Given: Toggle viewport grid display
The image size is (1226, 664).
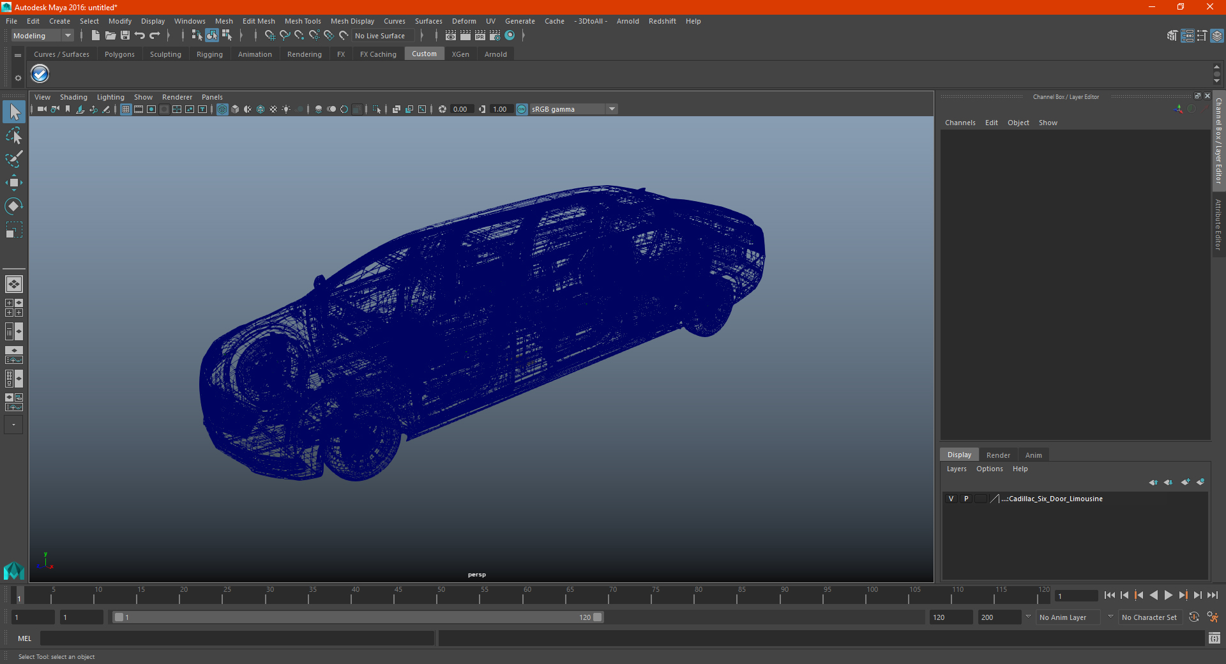Looking at the screenshot, I should 126,109.
